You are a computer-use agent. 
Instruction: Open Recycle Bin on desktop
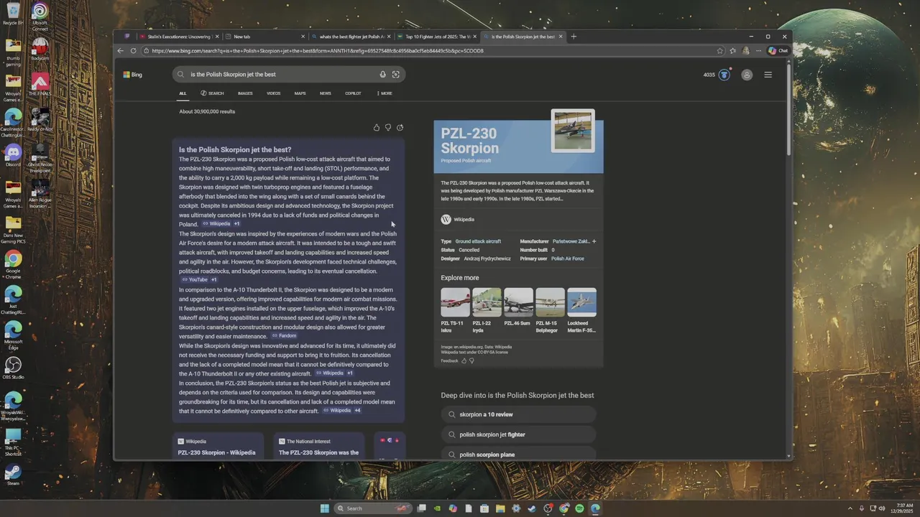click(13, 14)
